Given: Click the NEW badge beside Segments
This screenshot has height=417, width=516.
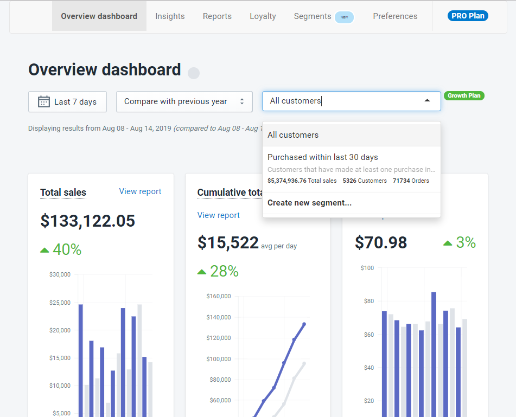Looking at the screenshot, I should pos(344,17).
